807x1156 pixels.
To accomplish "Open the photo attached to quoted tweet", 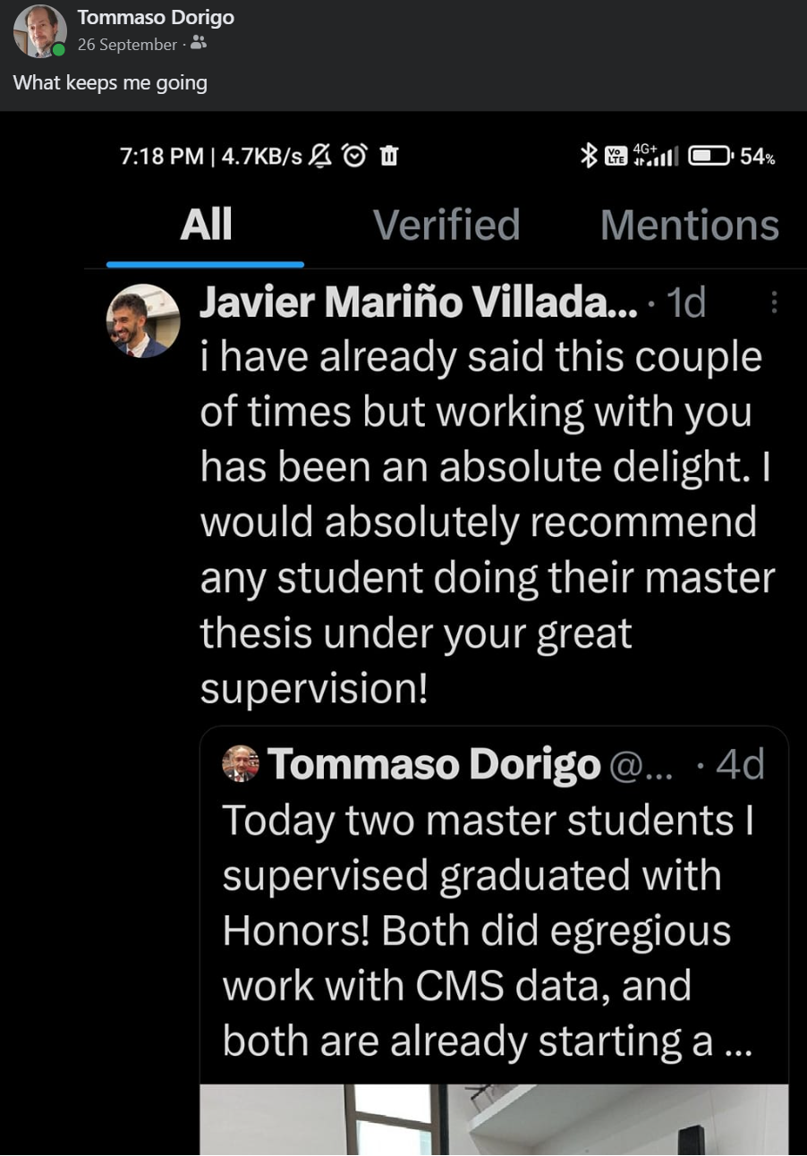I will tap(494, 1118).
